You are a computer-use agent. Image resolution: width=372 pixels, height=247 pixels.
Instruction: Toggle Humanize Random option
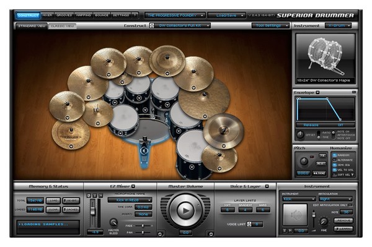(335, 155)
